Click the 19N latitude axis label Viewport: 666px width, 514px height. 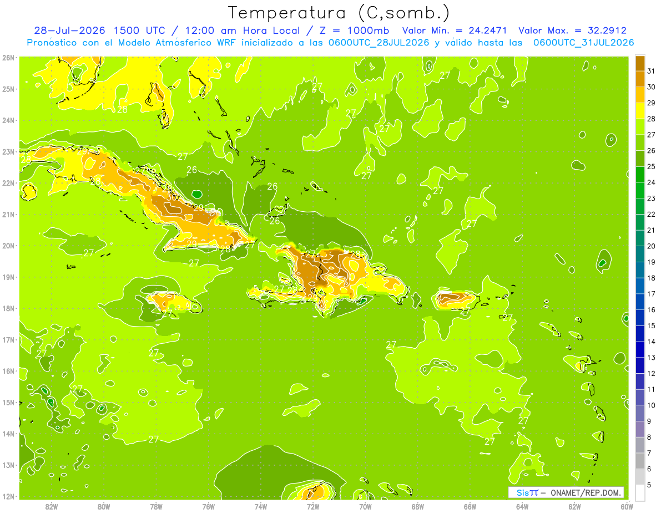(8, 277)
